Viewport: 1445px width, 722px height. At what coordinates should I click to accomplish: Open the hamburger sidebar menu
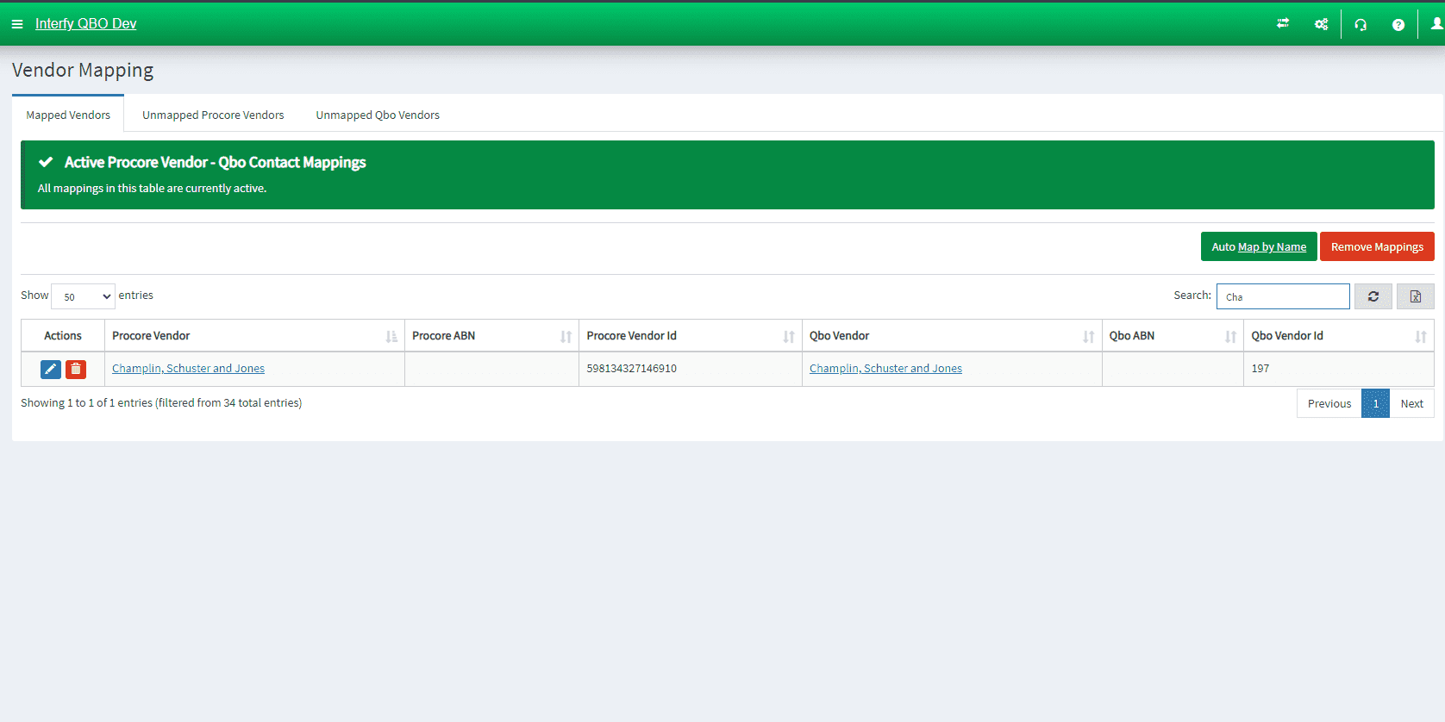(x=17, y=24)
